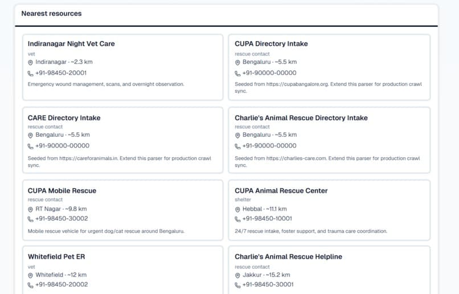Click phone icon in CARE Directory Intake card
The image size is (459, 294).
coord(30,146)
